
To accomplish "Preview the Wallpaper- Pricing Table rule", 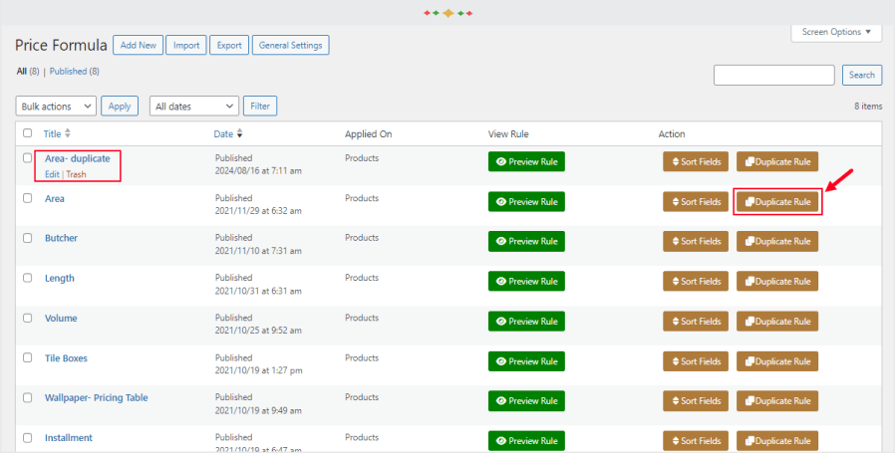I will pos(526,401).
